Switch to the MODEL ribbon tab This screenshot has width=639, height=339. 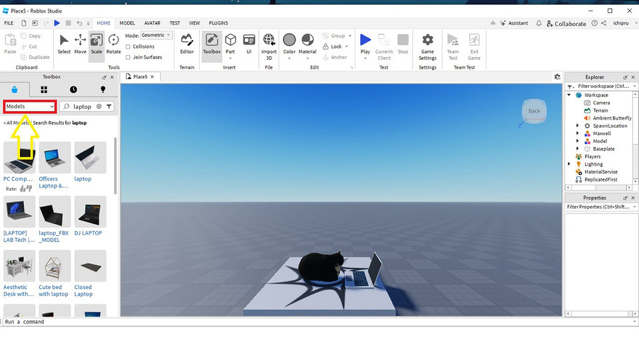point(126,23)
